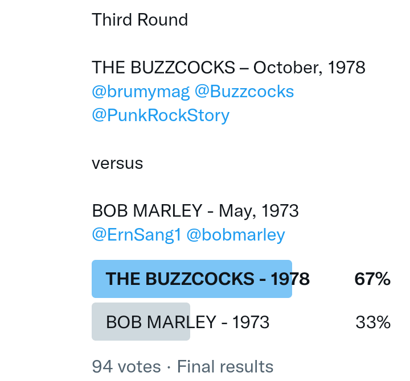Viewport: 410px width, 381px height.
Task: Click the 'Third Round' heading text
Action: pyautogui.click(x=140, y=20)
